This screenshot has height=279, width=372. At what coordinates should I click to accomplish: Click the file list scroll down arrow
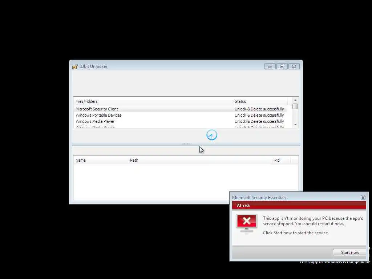click(295, 125)
